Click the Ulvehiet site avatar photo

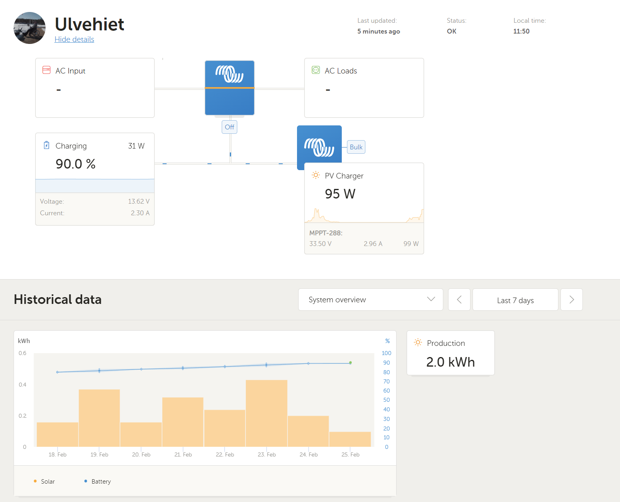point(30,28)
